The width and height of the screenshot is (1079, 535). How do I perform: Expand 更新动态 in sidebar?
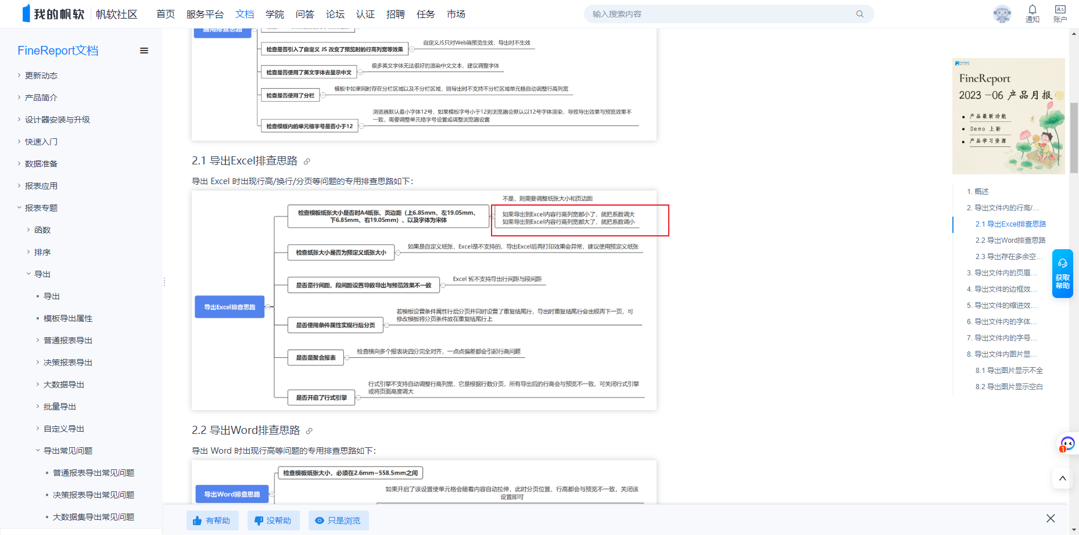pyautogui.click(x=19, y=75)
